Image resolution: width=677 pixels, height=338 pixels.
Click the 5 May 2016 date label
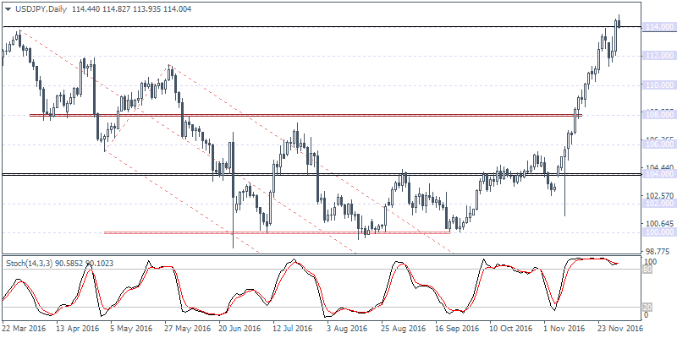[x=129, y=329]
